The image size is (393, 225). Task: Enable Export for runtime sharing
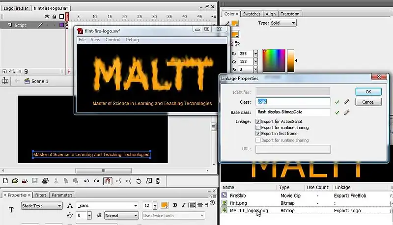pos(258,127)
